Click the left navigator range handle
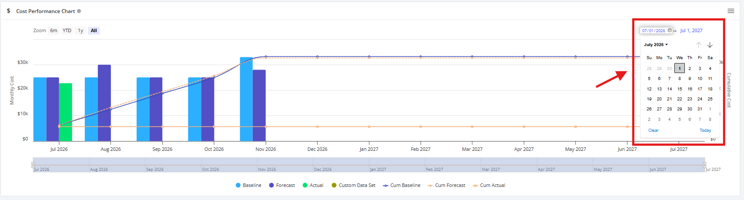The height and width of the screenshot is (200, 744). click(33, 165)
